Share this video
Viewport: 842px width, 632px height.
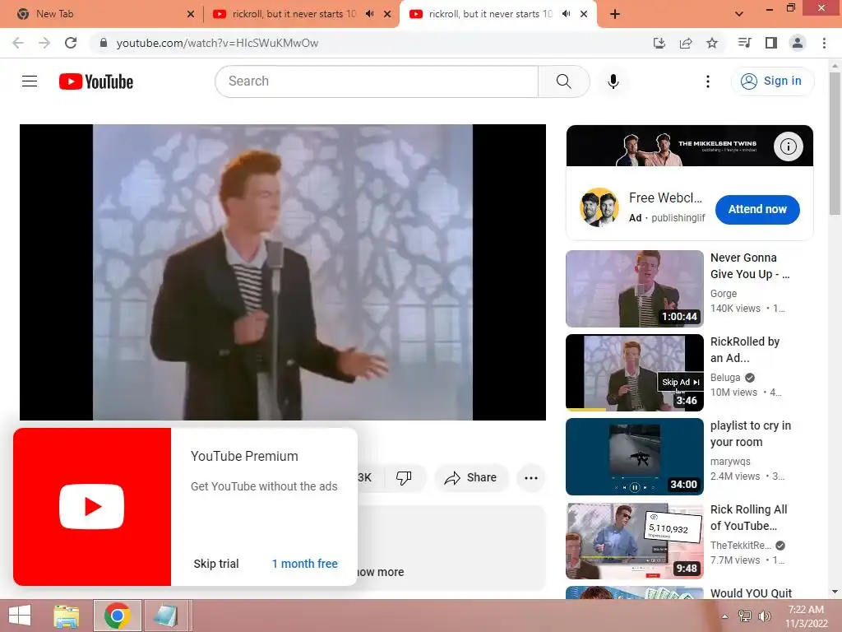click(470, 477)
